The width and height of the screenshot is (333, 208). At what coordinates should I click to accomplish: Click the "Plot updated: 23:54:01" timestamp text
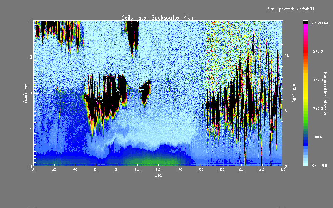coord(290,9)
